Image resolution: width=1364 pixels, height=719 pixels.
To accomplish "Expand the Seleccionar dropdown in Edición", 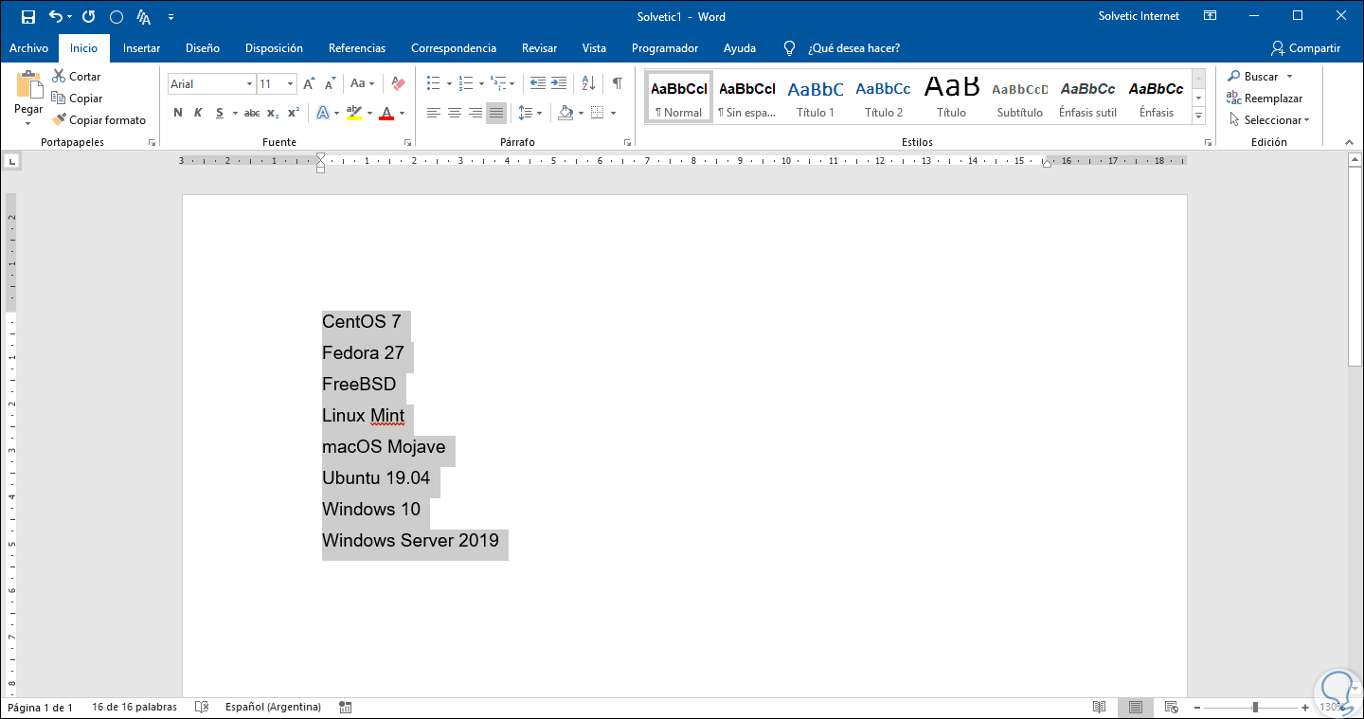I will 1269,120.
